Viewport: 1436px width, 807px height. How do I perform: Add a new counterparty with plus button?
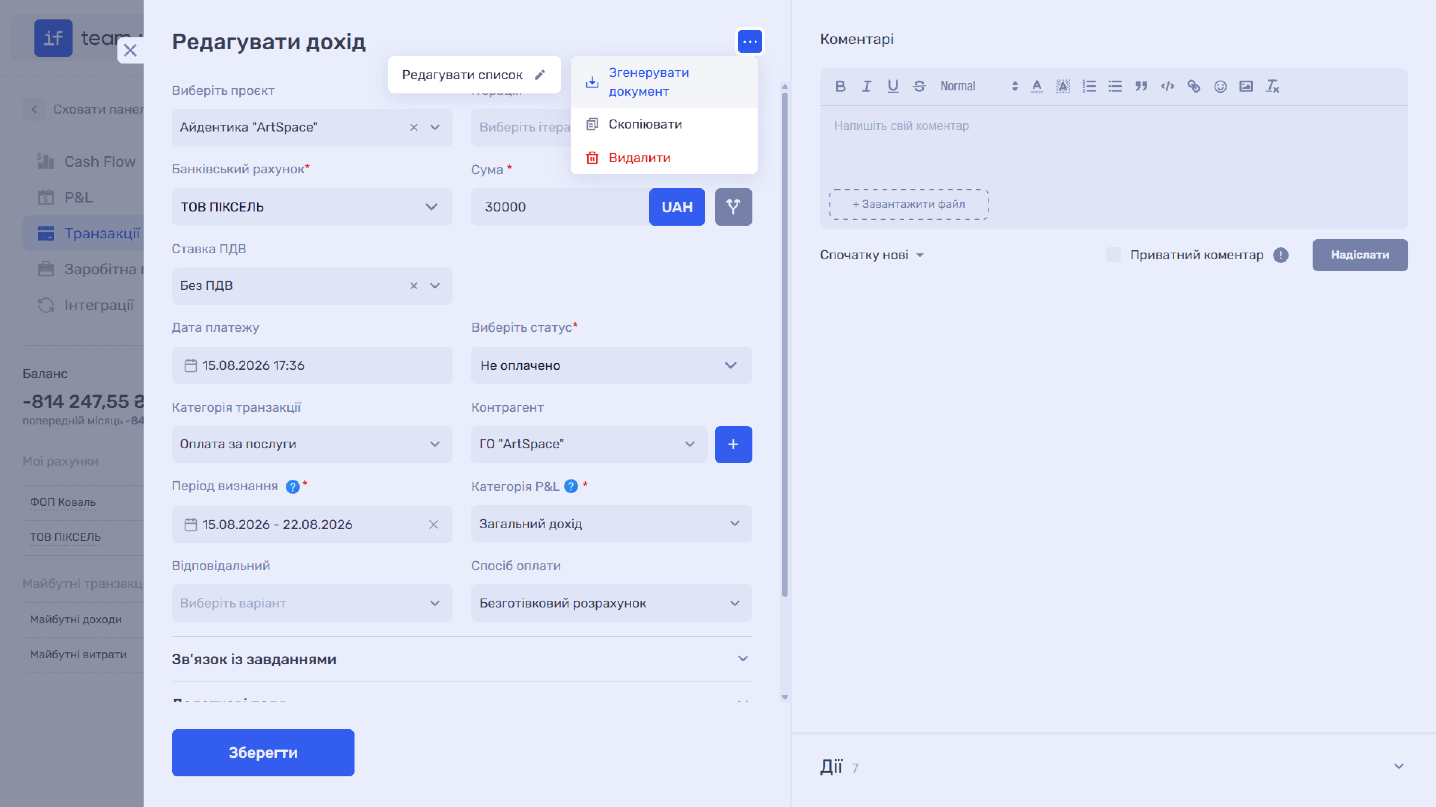(733, 445)
